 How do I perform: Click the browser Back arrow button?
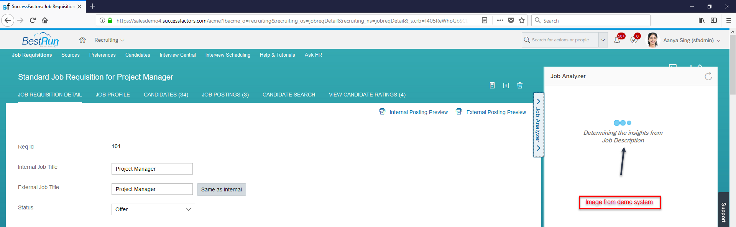click(x=8, y=20)
